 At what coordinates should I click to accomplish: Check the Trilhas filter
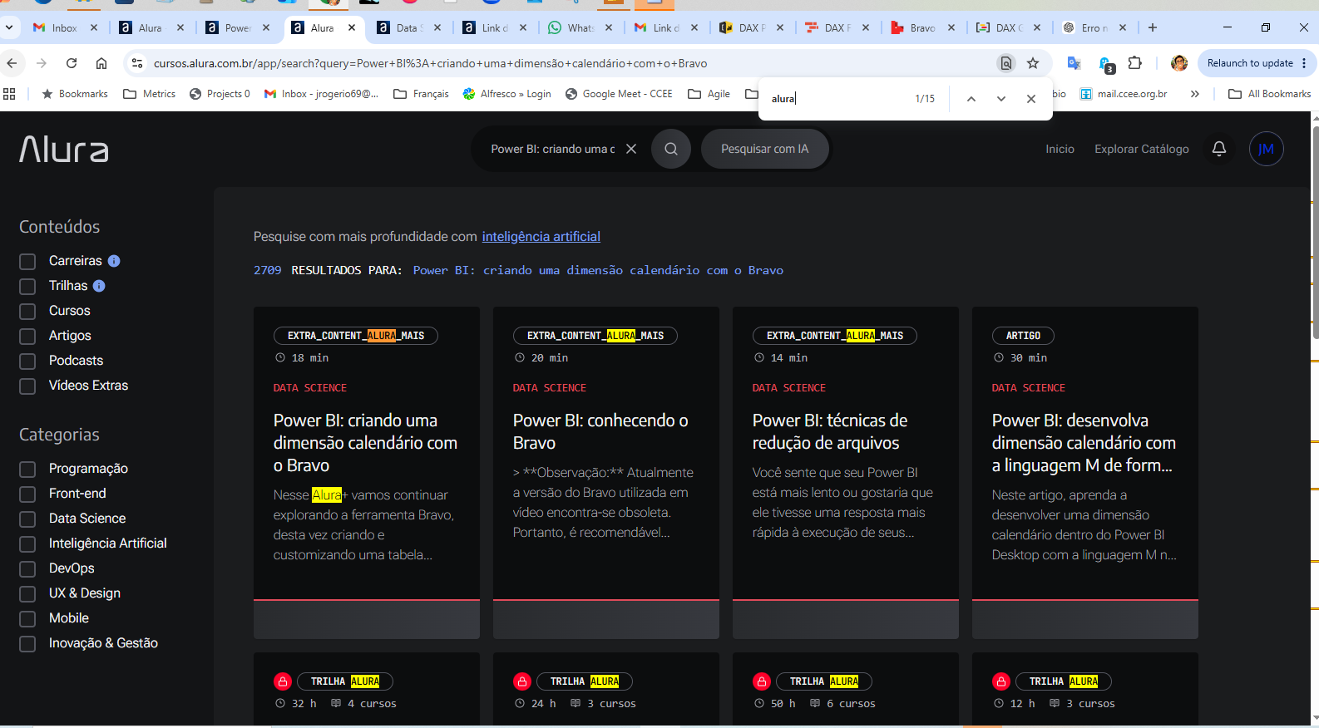click(27, 287)
